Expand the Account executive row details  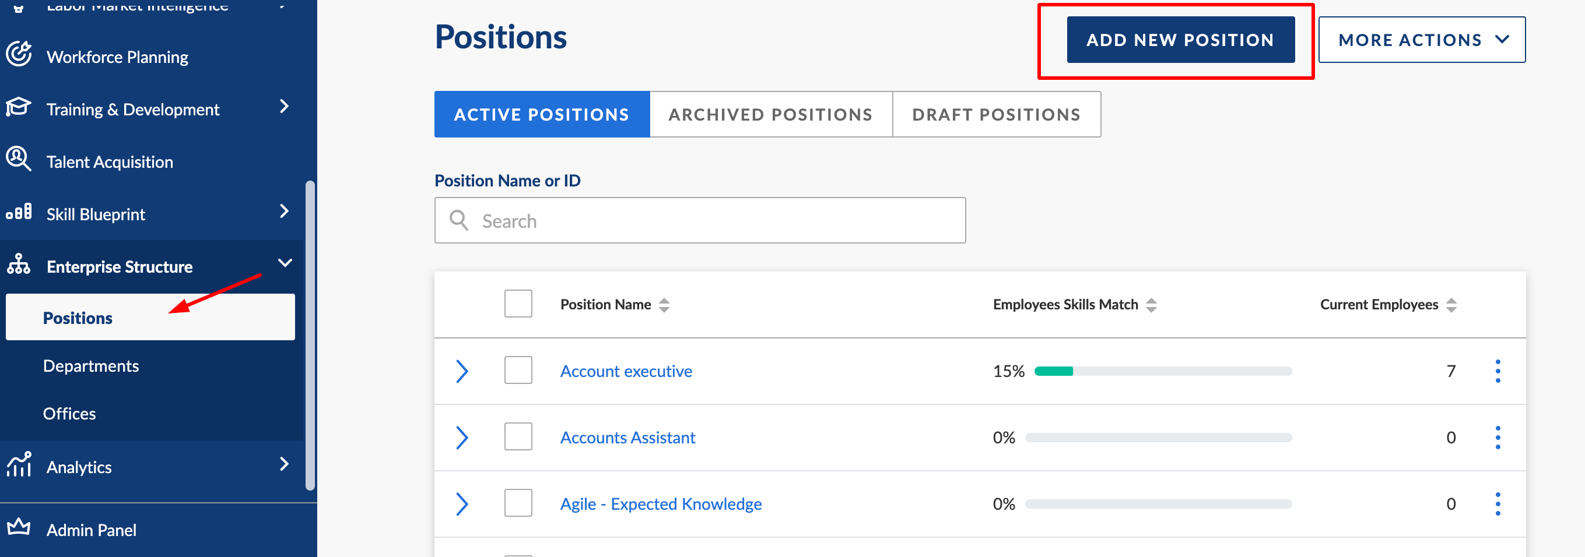(x=462, y=371)
